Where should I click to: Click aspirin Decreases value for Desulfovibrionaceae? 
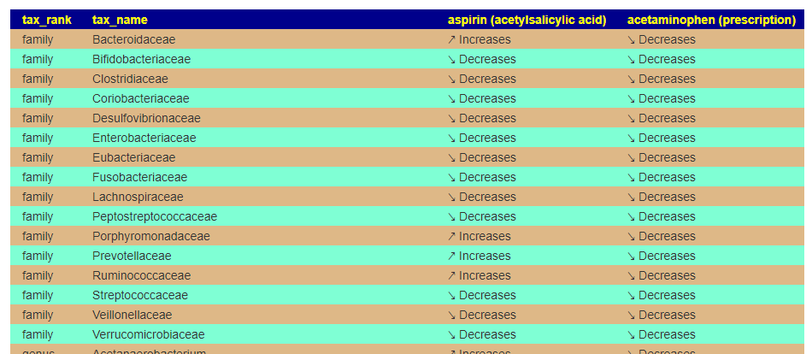481,118
